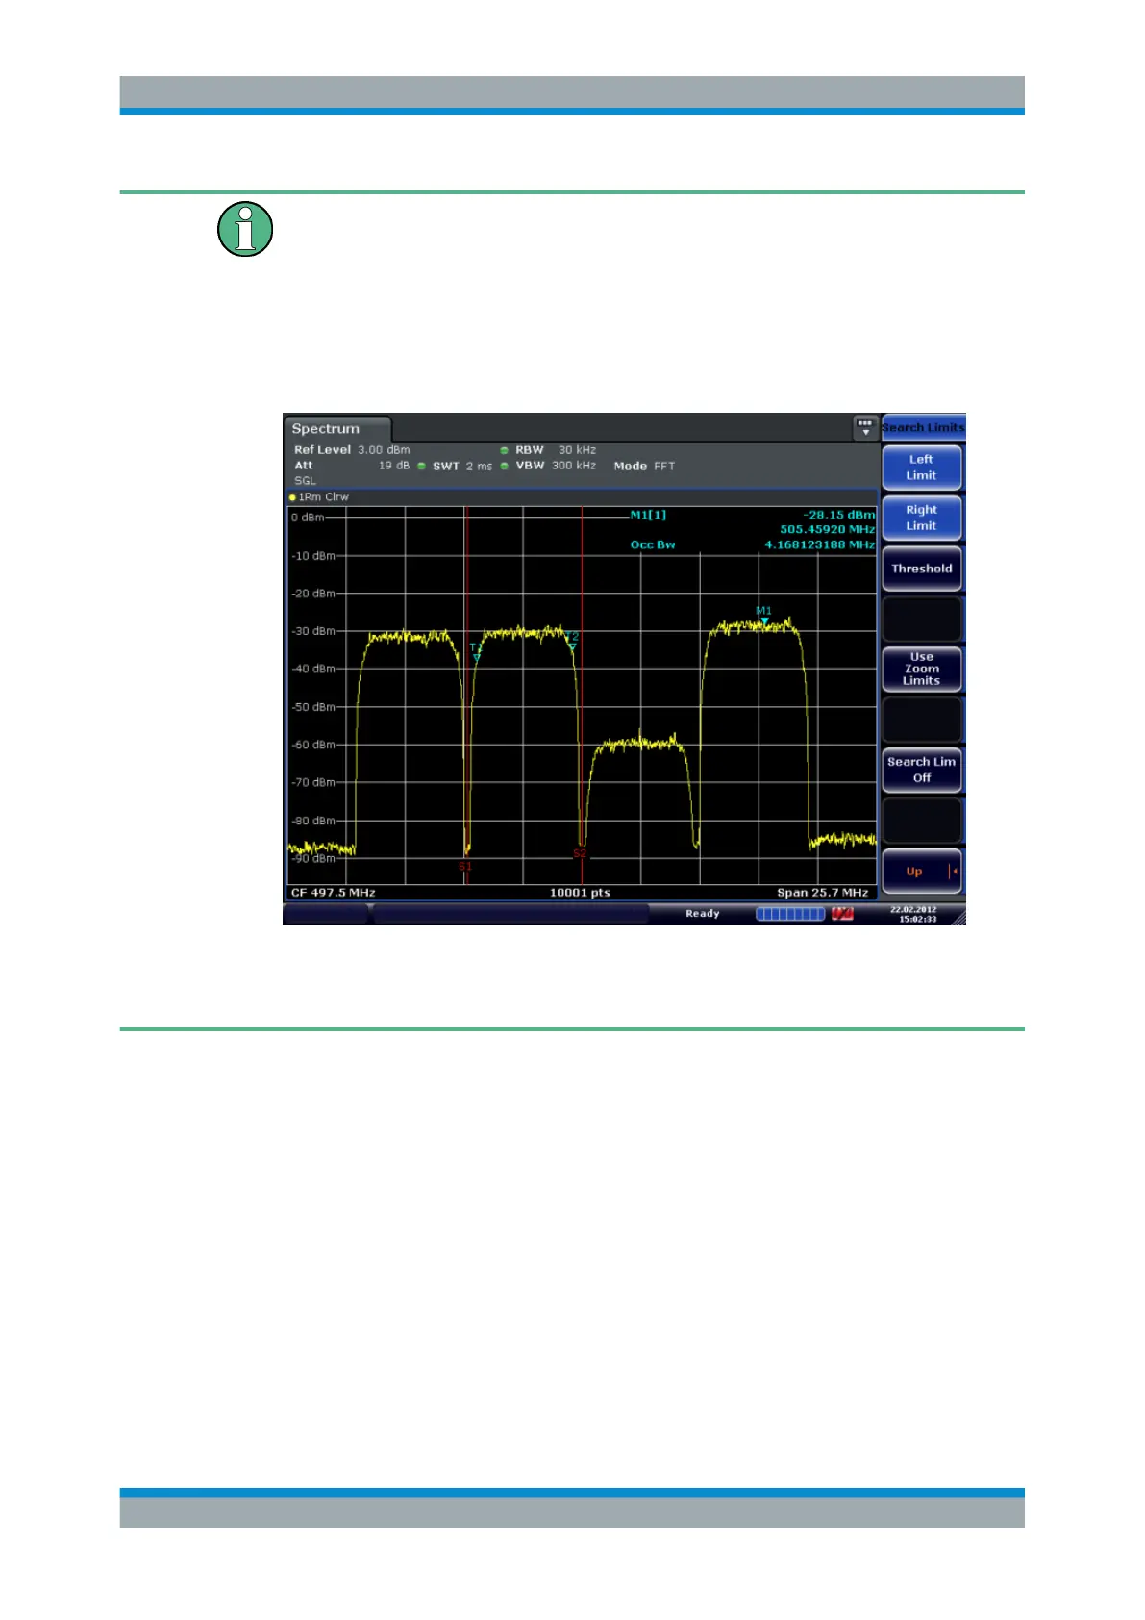
Task: Select the T1 temporary marker
Action: 476,658
